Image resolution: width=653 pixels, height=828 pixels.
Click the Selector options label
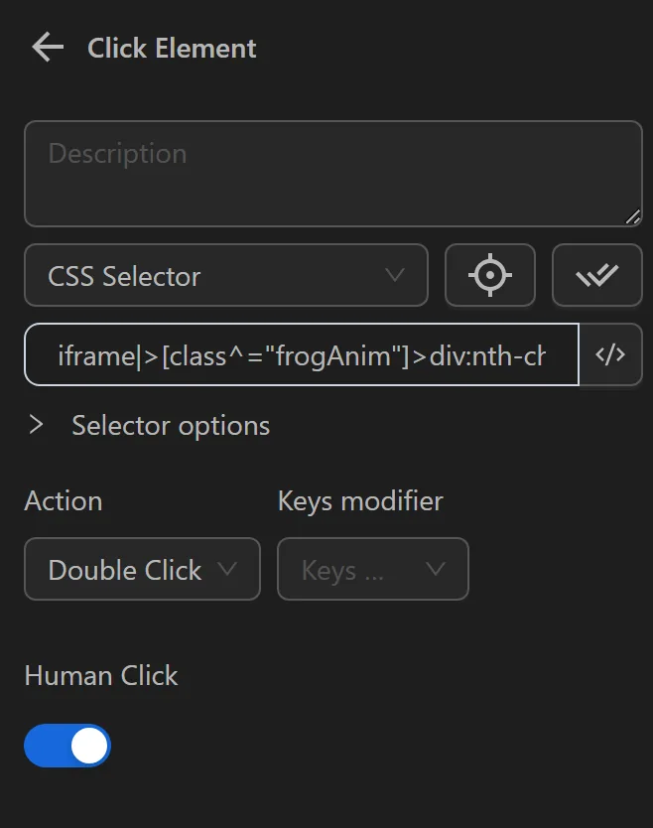[170, 425]
